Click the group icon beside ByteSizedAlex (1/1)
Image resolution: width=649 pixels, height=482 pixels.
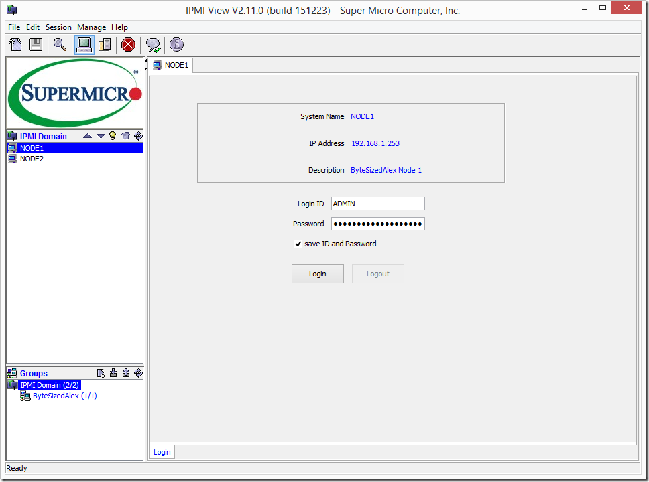pyautogui.click(x=25, y=396)
